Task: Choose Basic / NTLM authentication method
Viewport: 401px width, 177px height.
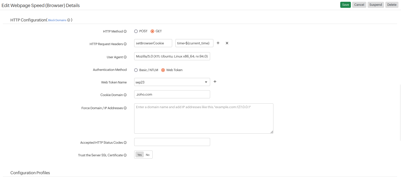Action: 136,70
